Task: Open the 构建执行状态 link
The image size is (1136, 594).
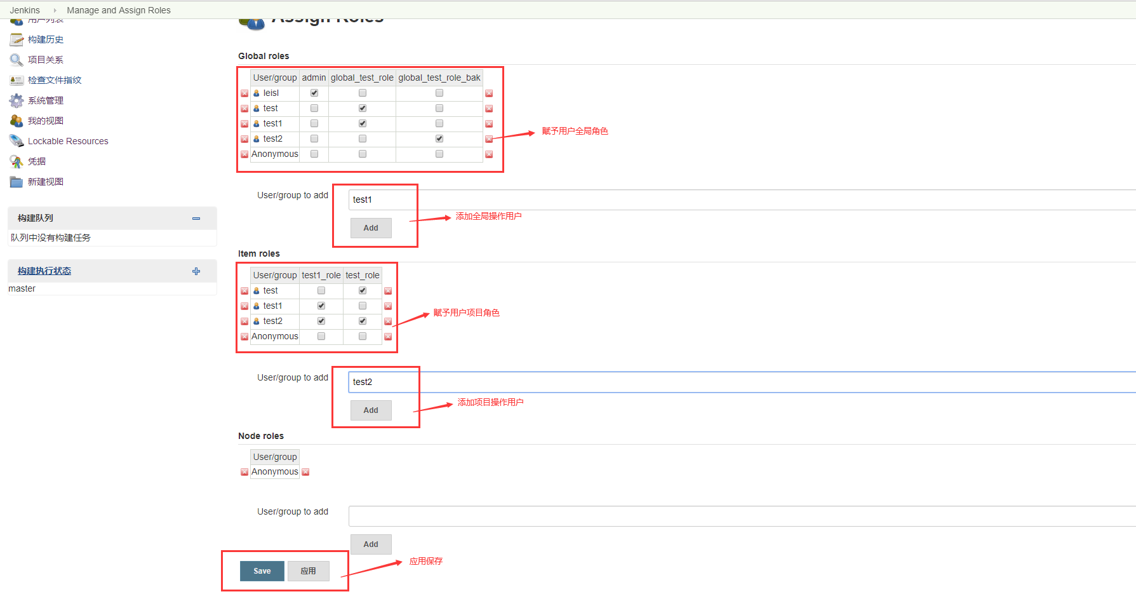Action: pos(44,271)
